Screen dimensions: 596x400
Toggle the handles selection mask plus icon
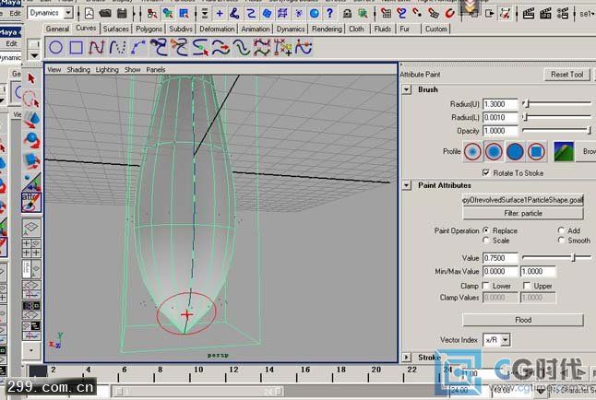tap(220, 14)
